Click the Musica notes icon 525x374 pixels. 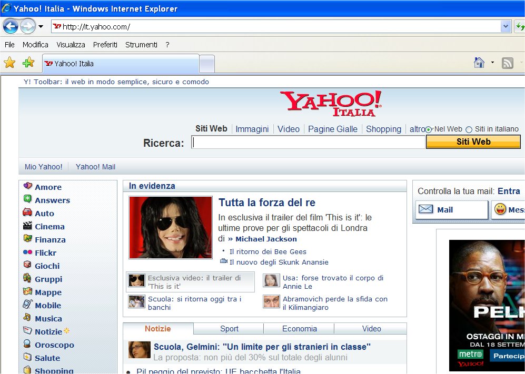click(27, 317)
